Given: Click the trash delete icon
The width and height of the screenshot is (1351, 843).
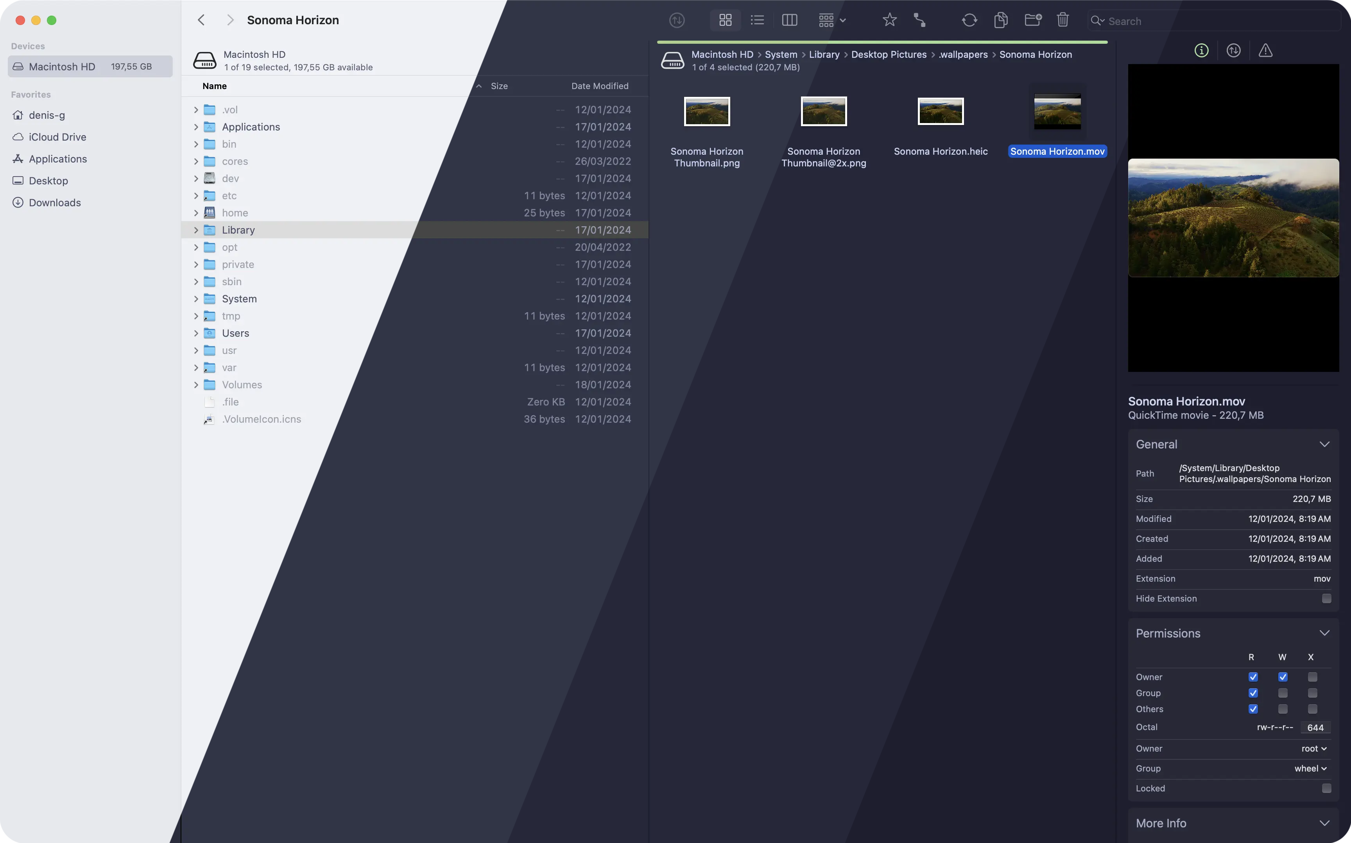Looking at the screenshot, I should click(1063, 21).
